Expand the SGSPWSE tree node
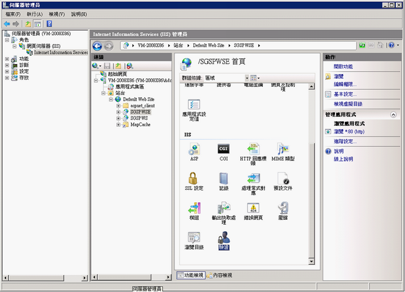Viewport: 405px width, 292px height. (119, 112)
